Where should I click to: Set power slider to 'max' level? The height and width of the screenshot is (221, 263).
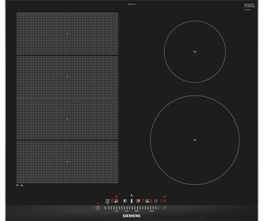click(x=151, y=208)
